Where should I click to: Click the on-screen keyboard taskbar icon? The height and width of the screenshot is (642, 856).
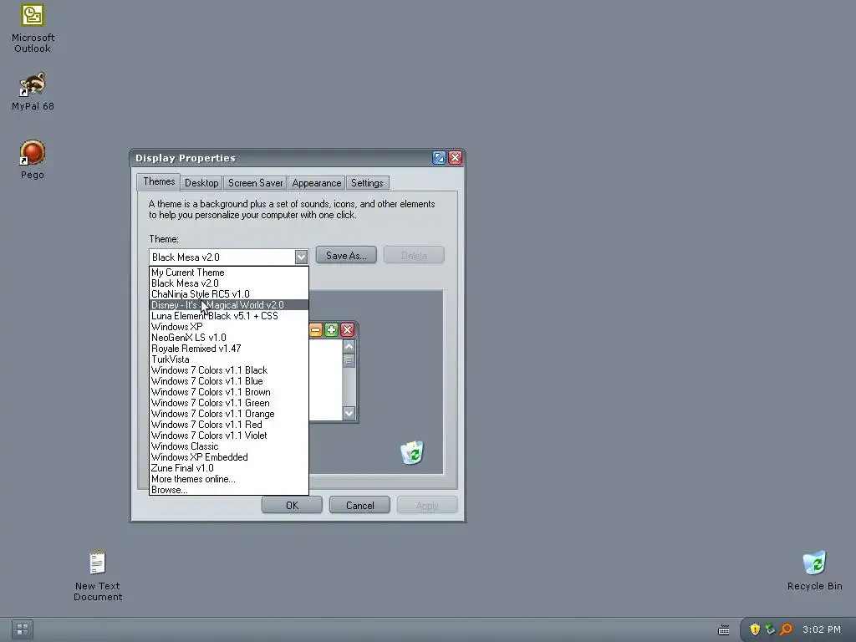tap(724, 630)
